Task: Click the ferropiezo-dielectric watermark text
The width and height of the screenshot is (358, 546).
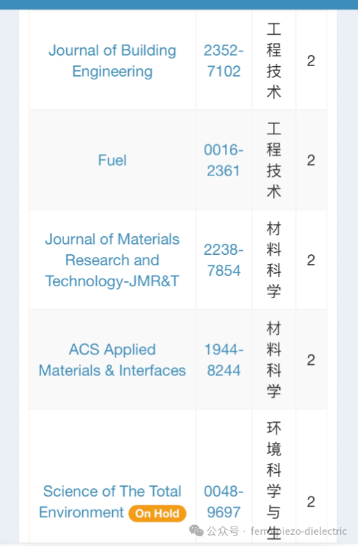Action: (x=299, y=531)
